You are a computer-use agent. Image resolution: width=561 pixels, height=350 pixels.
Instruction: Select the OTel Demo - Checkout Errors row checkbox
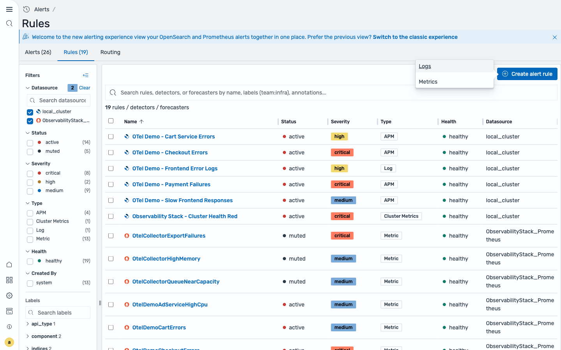(x=111, y=152)
